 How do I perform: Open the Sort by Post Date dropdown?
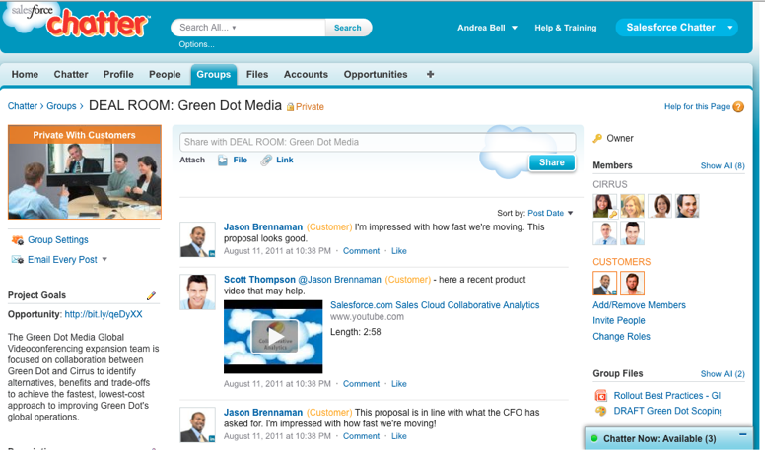[x=550, y=213]
